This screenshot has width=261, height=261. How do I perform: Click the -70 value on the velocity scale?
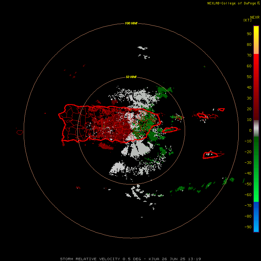pos(248,206)
